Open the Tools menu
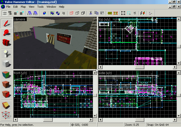The width and height of the screenshot is (181, 127). pos(40,7)
